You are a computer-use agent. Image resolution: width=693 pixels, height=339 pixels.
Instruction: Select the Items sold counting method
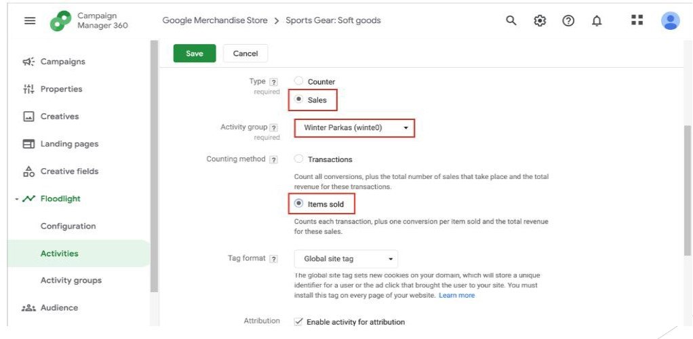point(299,203)
